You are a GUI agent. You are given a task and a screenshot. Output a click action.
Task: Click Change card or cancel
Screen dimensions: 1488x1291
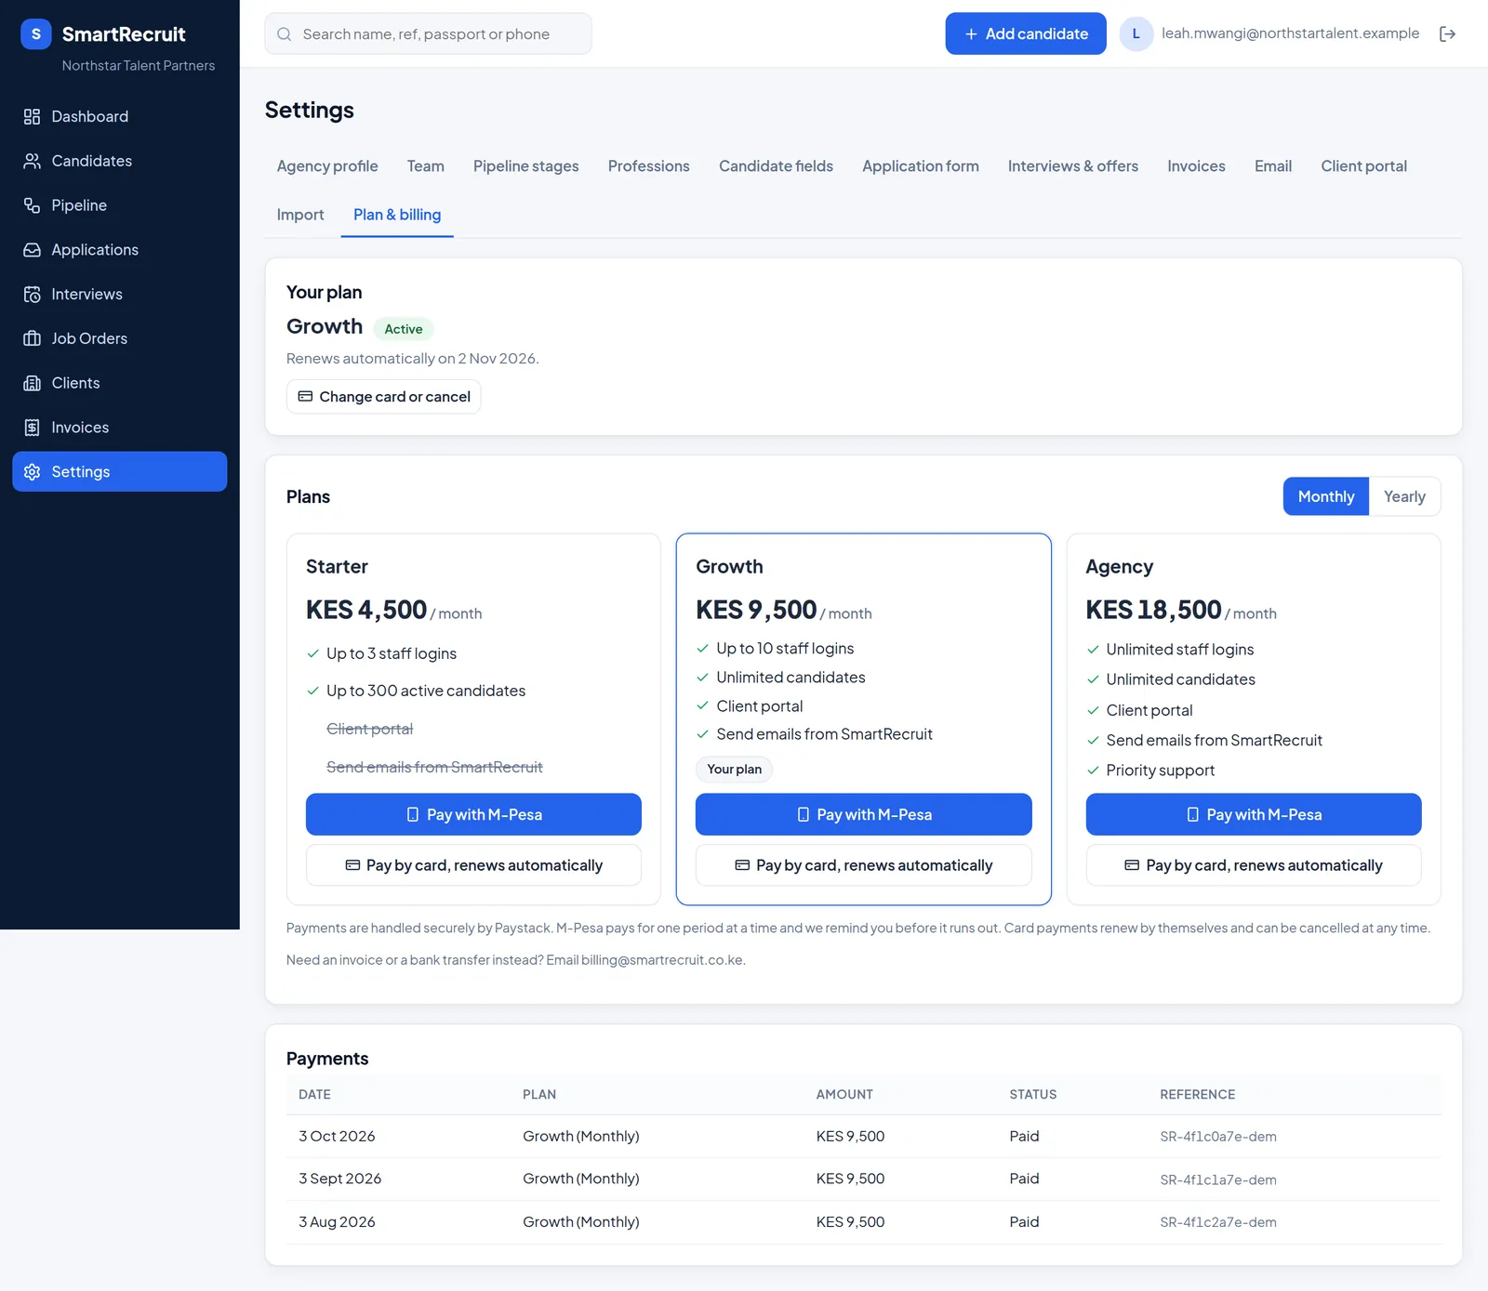[x=383, y=397]
